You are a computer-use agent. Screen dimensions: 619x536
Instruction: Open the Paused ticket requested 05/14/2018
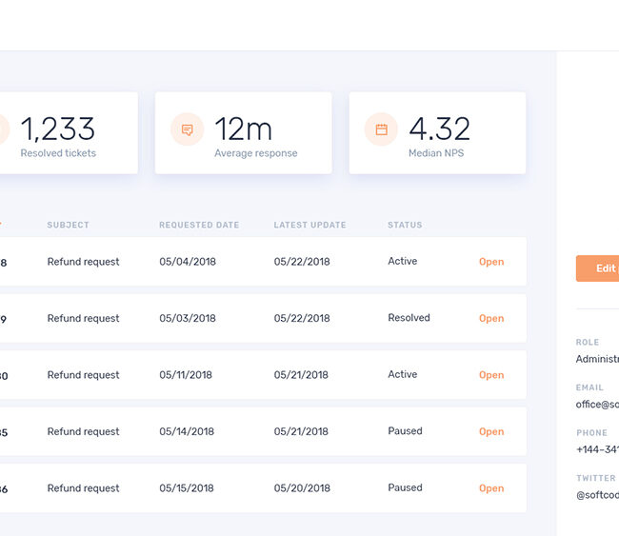coord(490,431)
